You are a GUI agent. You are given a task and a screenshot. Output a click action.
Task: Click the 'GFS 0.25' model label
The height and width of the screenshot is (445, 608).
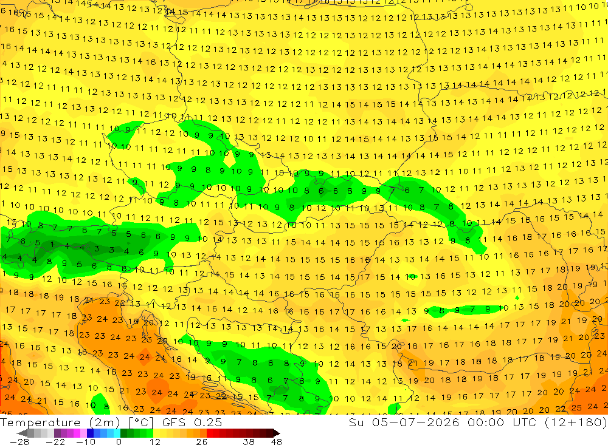pos(192,422)
